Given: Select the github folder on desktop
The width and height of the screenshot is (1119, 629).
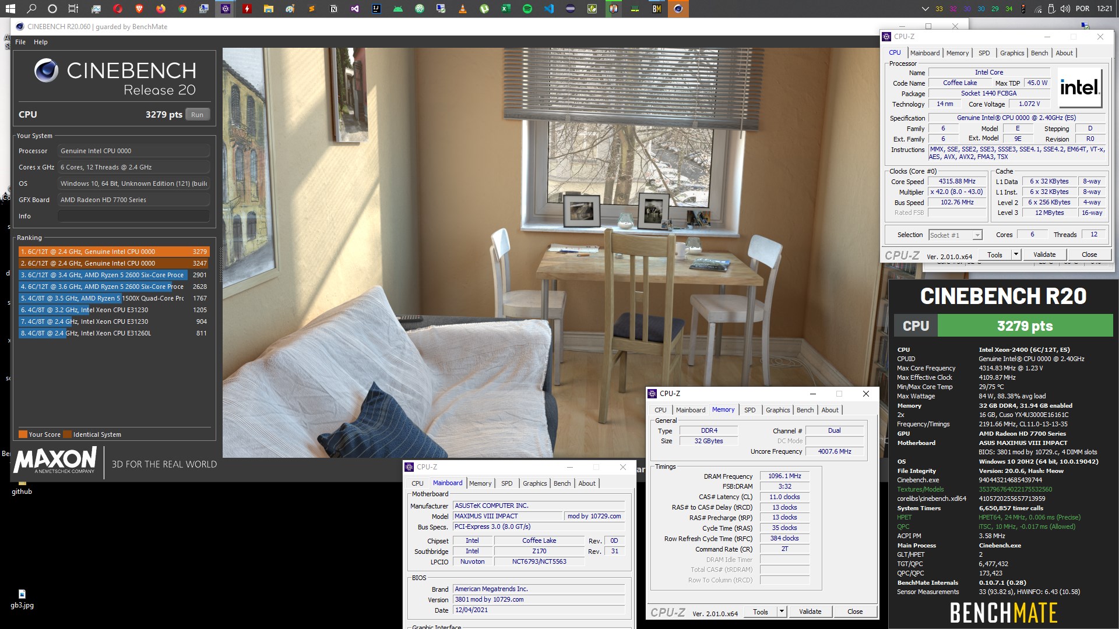Looking at the screenshot, I should pyautogui.click(x=22, y=487).
